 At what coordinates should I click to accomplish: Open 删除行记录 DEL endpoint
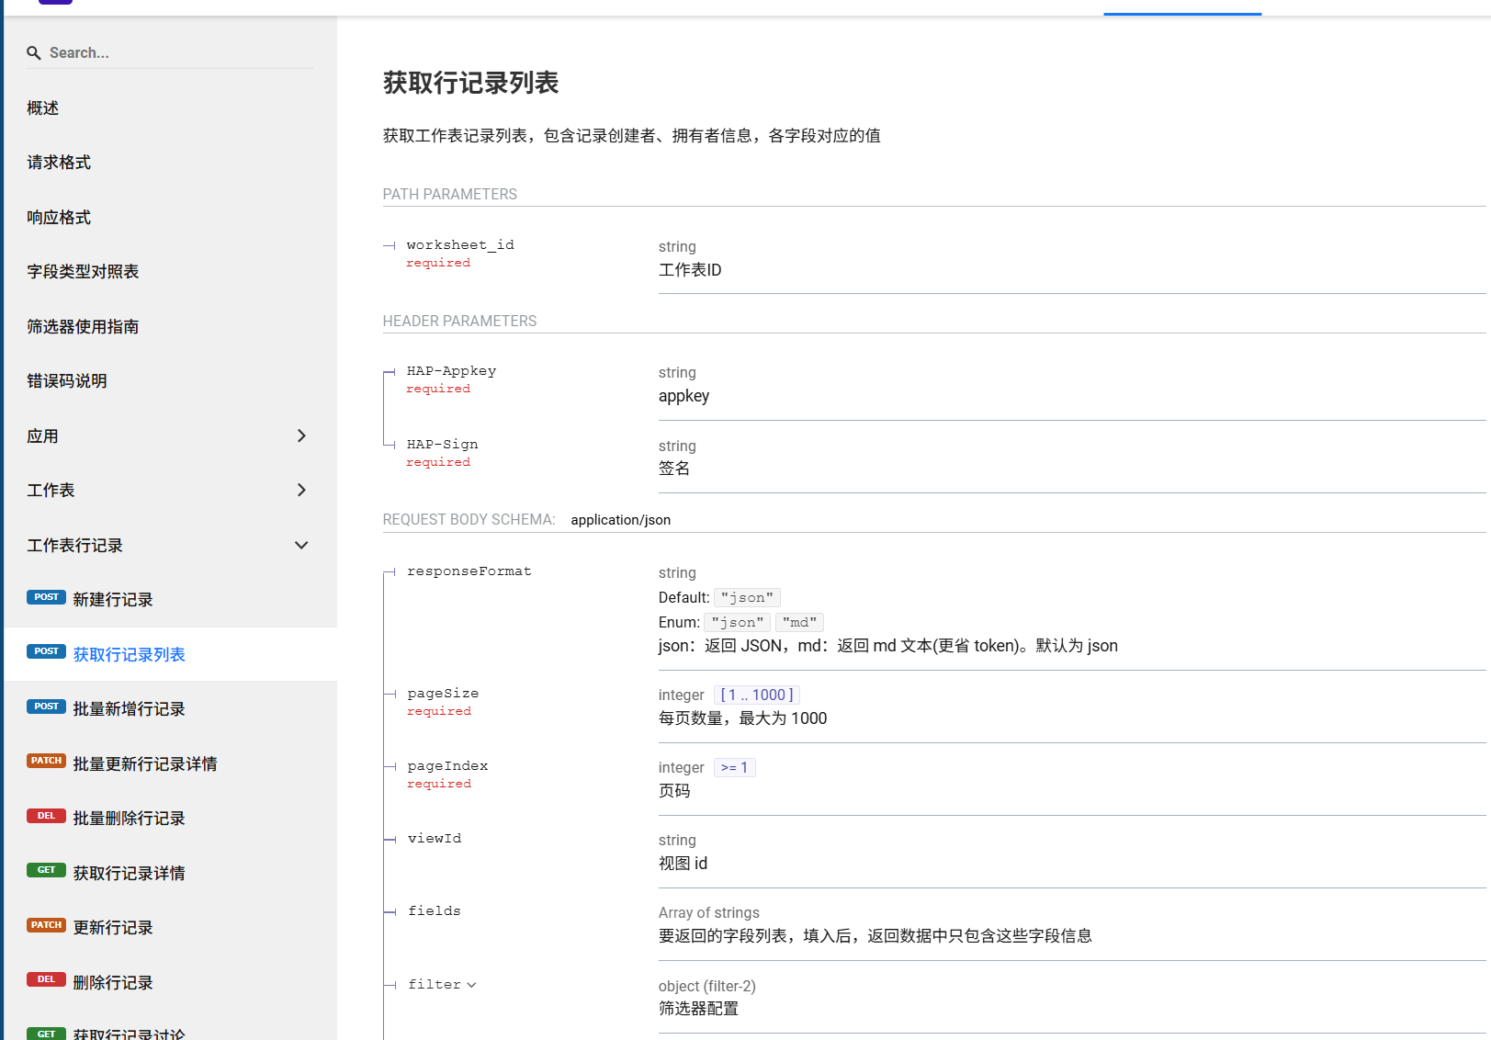(112, 982)
